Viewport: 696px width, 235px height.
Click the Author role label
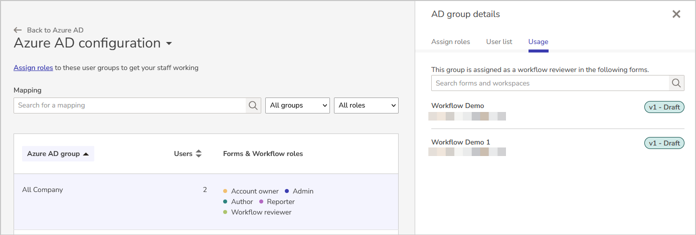(x=242, y=201)
